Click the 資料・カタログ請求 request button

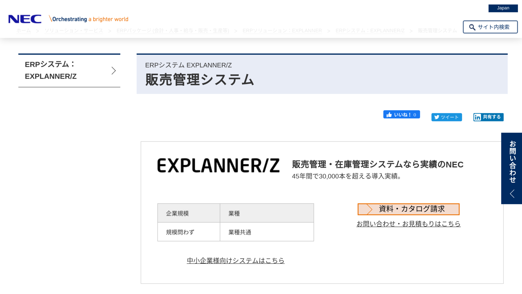click(408, 209)
